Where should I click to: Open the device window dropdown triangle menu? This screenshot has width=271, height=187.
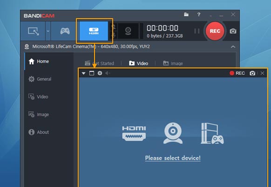coord(84,73)
